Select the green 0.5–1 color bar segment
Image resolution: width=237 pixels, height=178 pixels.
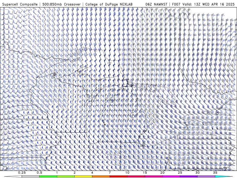48,176
